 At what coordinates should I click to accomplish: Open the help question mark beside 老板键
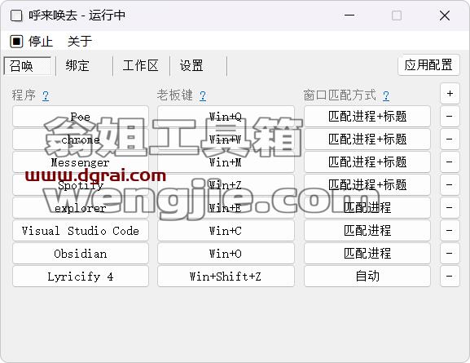pos(203,95)
